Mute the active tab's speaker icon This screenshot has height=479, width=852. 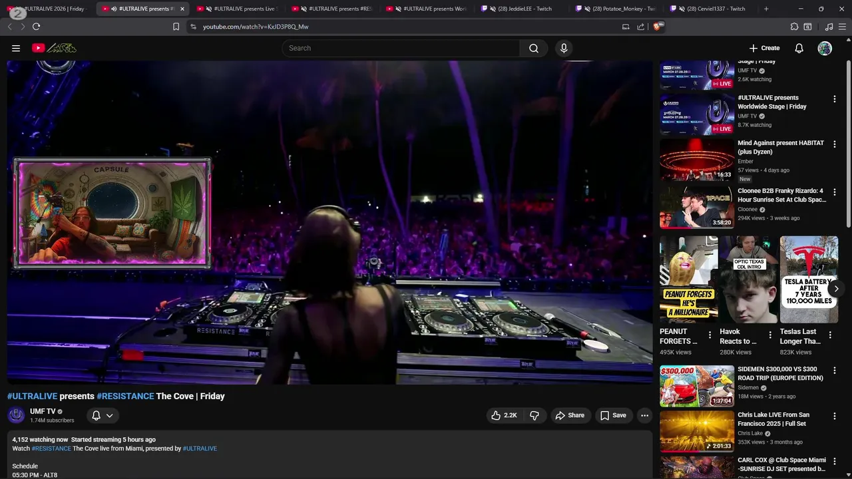tap(114, 9)
